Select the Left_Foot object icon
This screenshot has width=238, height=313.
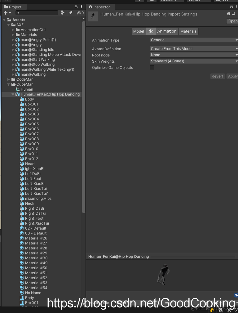pos(22,179)
